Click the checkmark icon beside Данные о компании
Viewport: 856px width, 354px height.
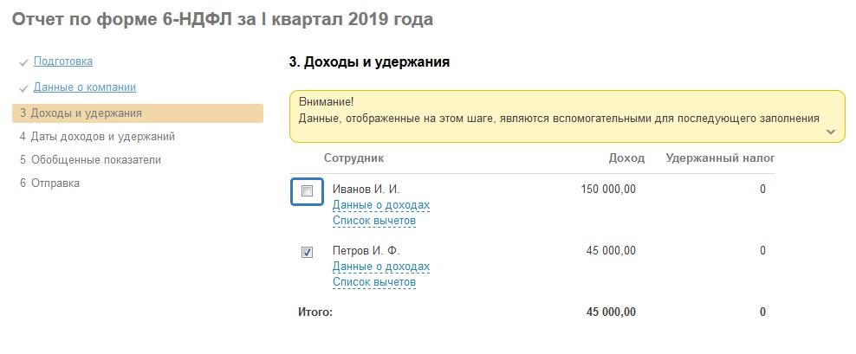(23, 88)
